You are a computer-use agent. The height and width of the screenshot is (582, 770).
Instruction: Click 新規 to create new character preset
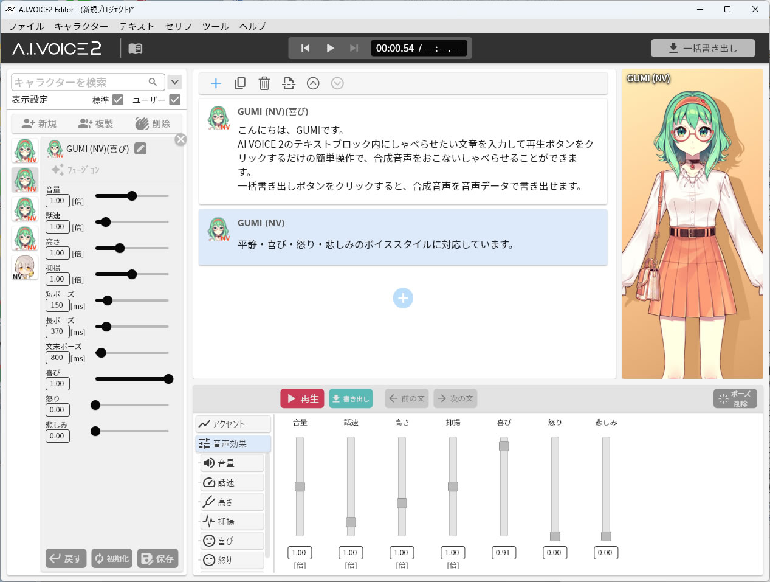[x=39, y=123]
